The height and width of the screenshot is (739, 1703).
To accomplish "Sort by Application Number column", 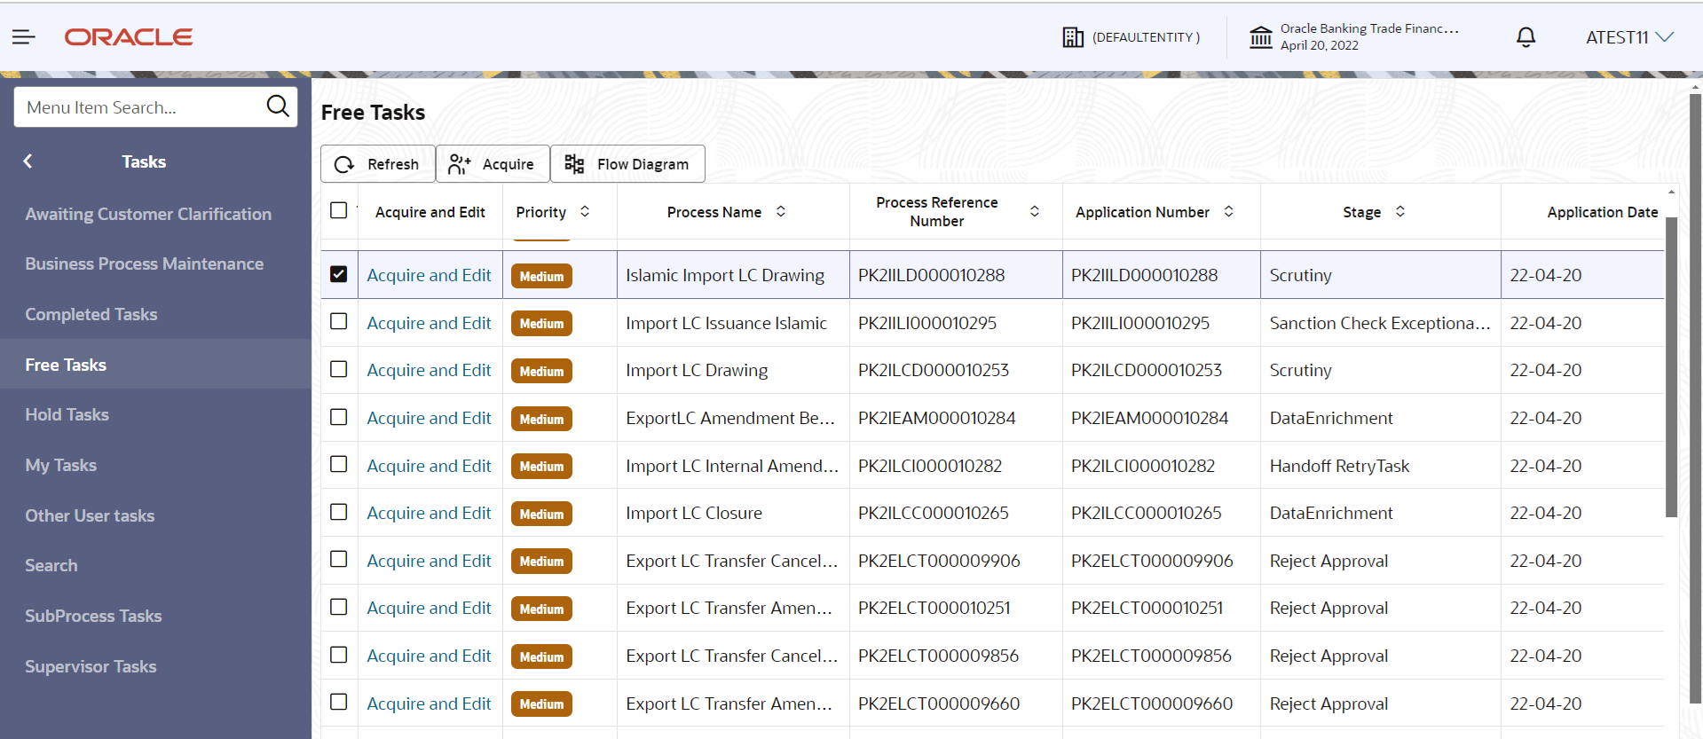I will pos(1229,212).
